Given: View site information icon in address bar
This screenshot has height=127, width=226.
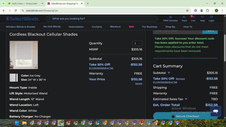Looking at the screenshot, I should click(x=23, y=11).
